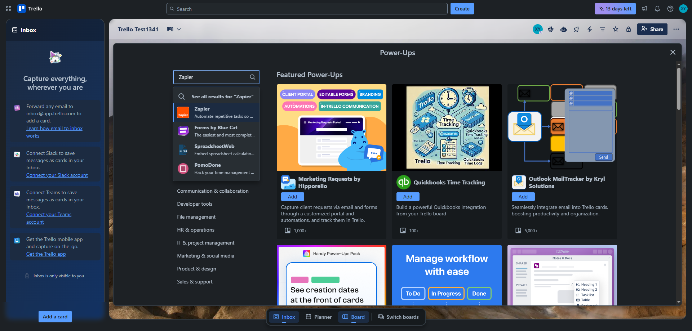Open the Power-Ups rocket icon
Image resolution: width=692 pixels, height=331 pixels.
tap(577, 29)
